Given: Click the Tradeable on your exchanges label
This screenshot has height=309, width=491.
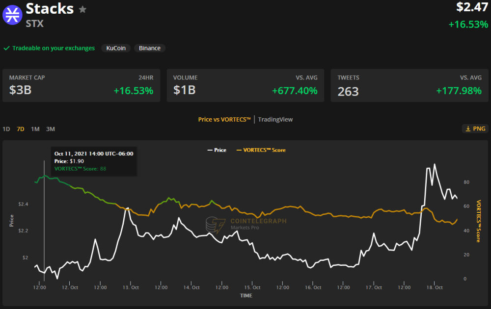Looking at the screenshot, I should [54, 48].
